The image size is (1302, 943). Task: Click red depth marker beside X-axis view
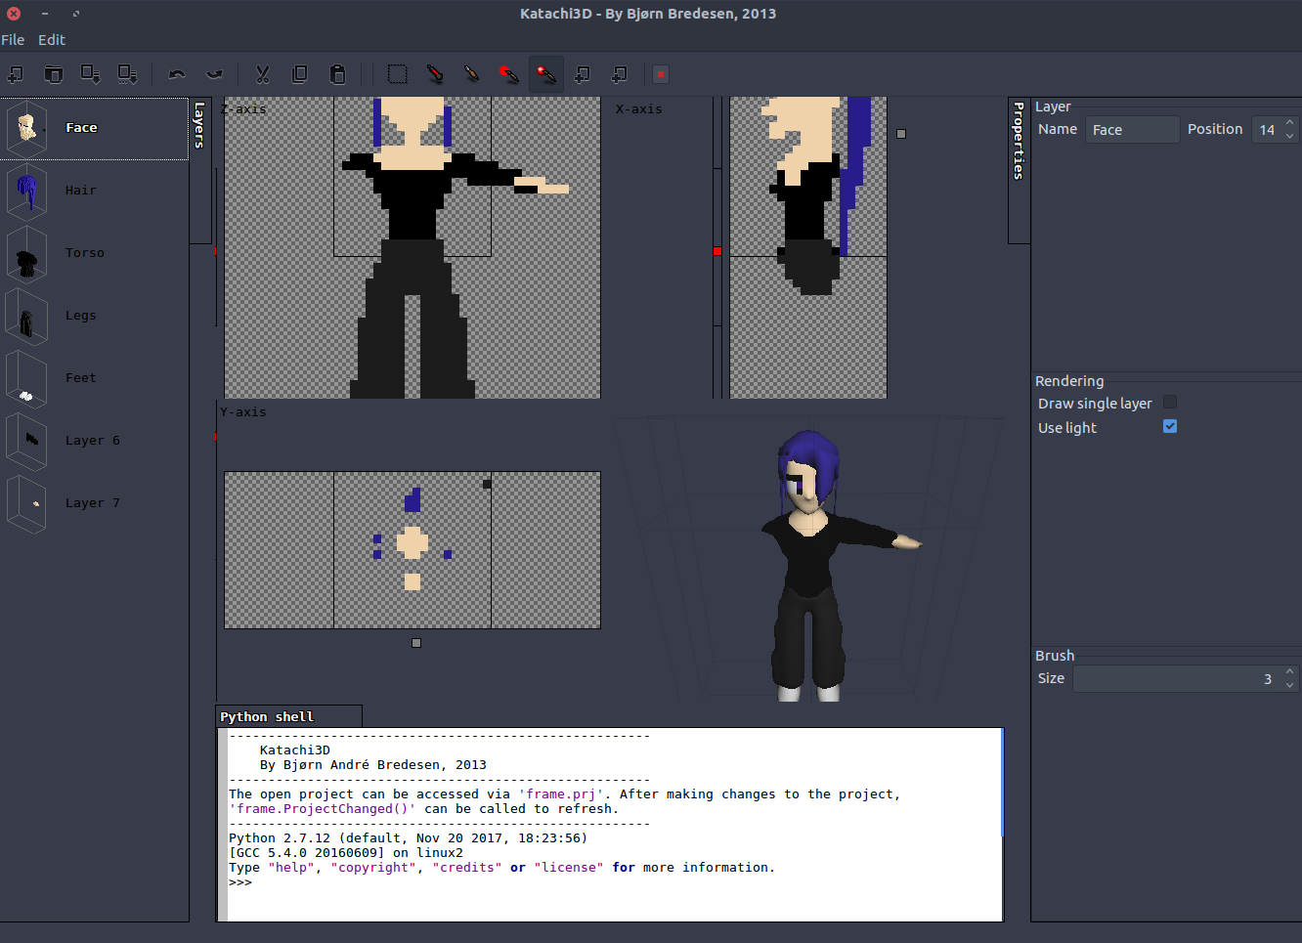pos(717,251)
